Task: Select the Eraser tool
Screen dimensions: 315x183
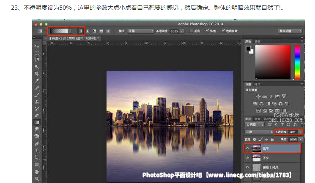Action: coord(37,116)
